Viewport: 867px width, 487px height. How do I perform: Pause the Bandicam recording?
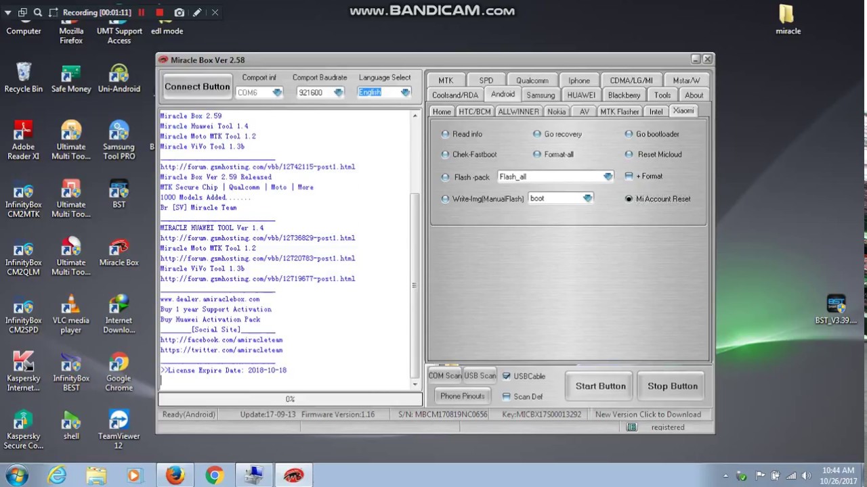coord(142,12)
